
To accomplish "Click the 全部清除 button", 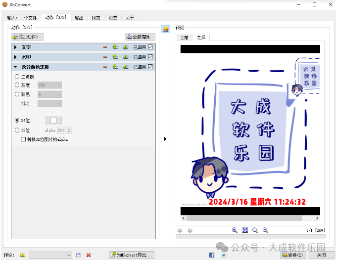I will (141, 37).
